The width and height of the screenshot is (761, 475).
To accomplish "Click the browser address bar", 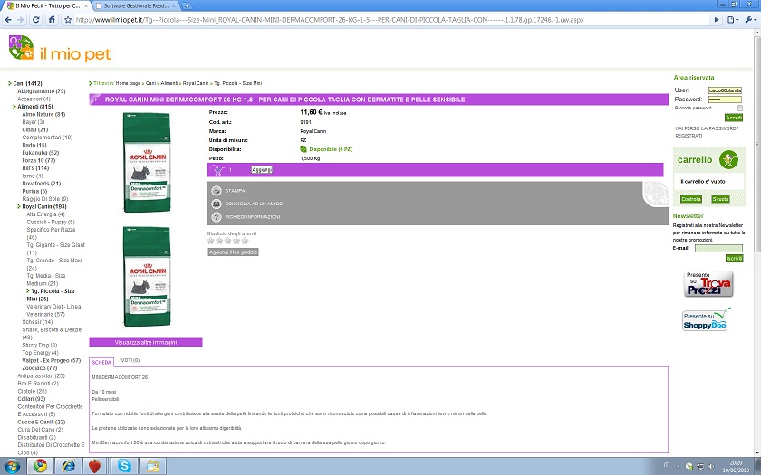I will pos(390,20).
